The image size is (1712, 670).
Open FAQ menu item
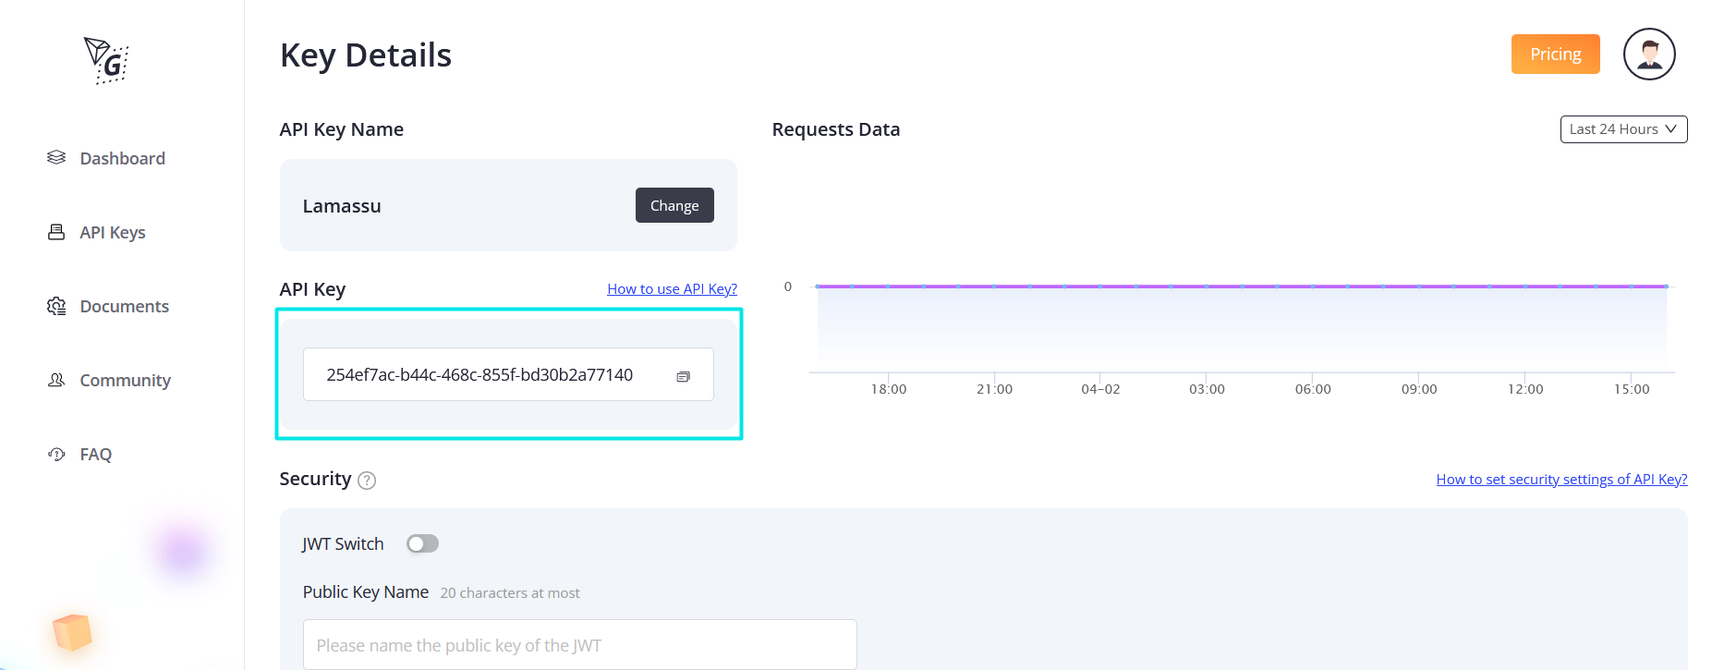[x=96, y=454]
